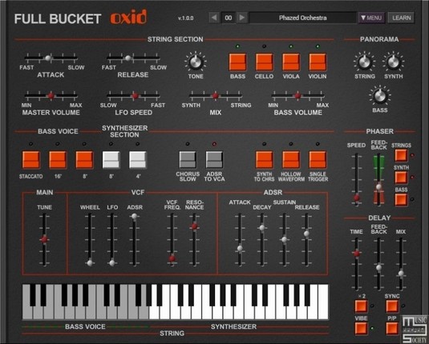Click the oxid logo

[x=128, y=18]
